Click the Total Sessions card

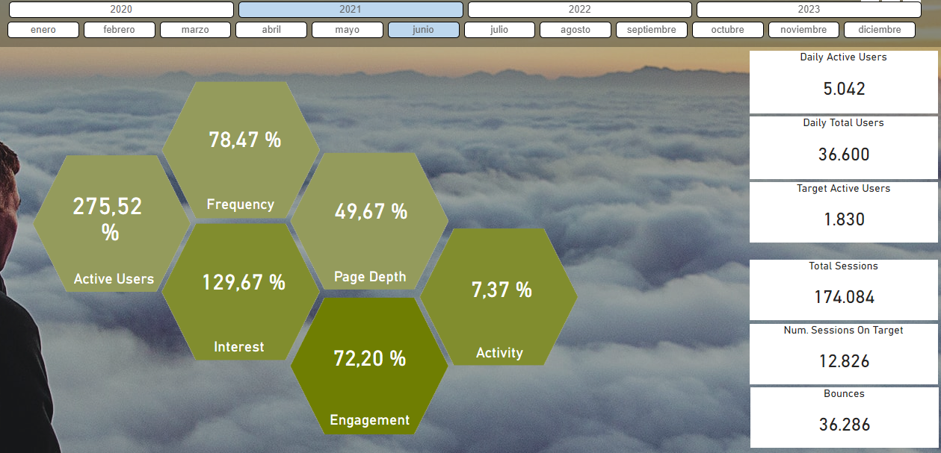[843, 290]
